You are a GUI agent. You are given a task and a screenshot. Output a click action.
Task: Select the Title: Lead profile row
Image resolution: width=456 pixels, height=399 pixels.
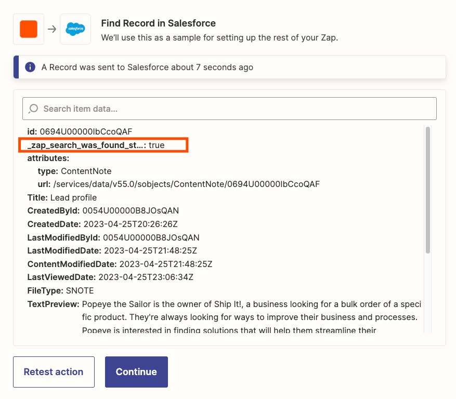pos(62,197)
